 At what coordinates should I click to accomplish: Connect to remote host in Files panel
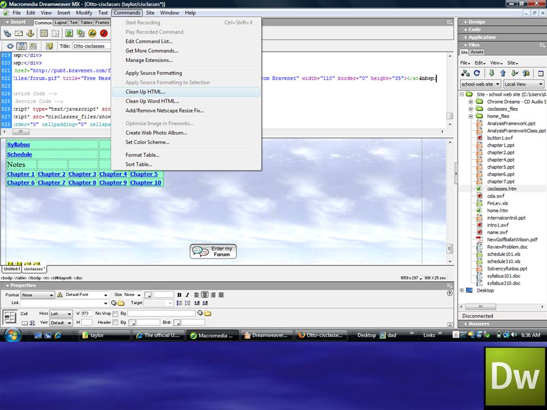click(466, 73)
